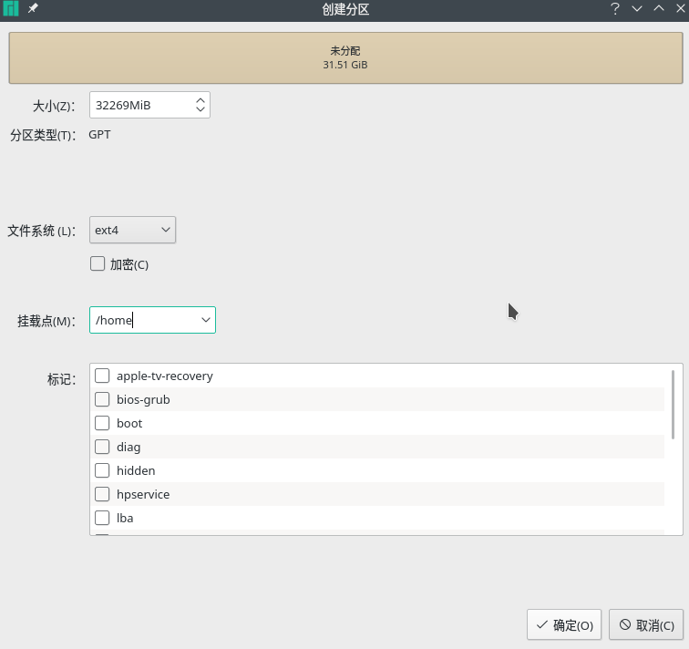The width and height of the screenshot is (689, 649).
Task: Open the ext4 file system dropdown
Action: pyautogui.click(x=133, y=230)
